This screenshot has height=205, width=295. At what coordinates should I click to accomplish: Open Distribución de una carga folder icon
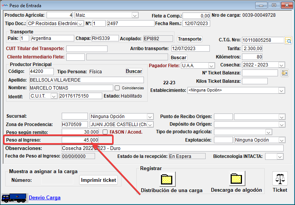click(167, 179)
